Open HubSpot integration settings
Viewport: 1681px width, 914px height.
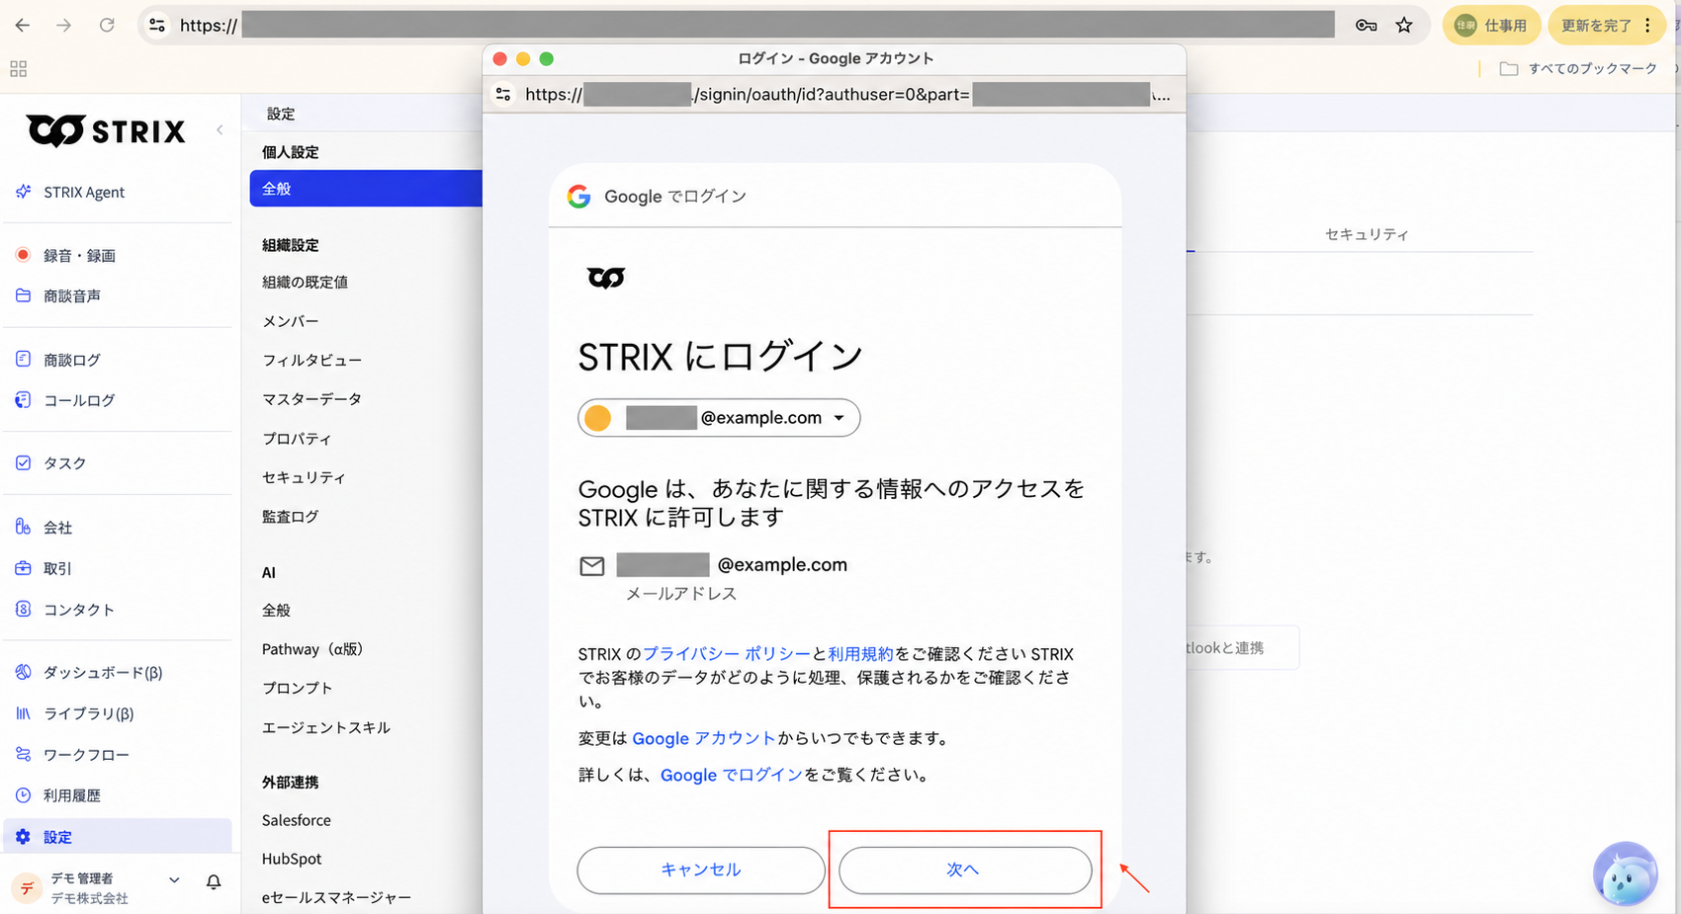pyautogui.click(x=292, y=859)
